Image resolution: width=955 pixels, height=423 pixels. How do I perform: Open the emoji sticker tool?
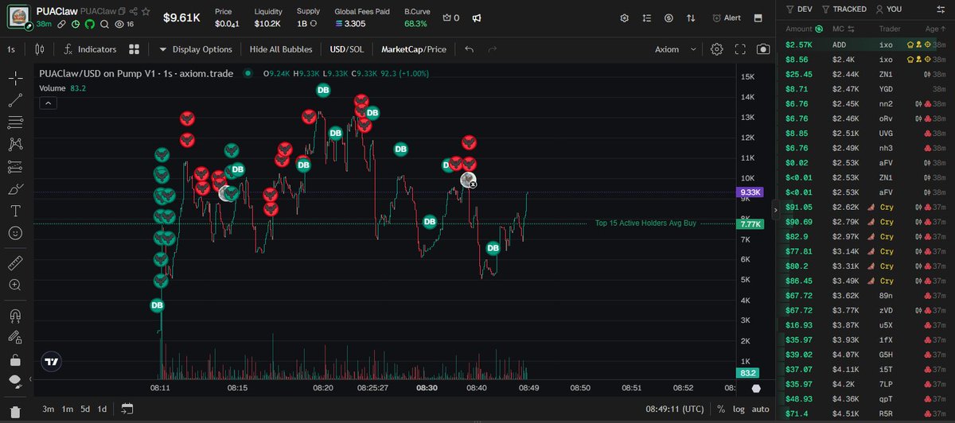click(x=15, y=234)
